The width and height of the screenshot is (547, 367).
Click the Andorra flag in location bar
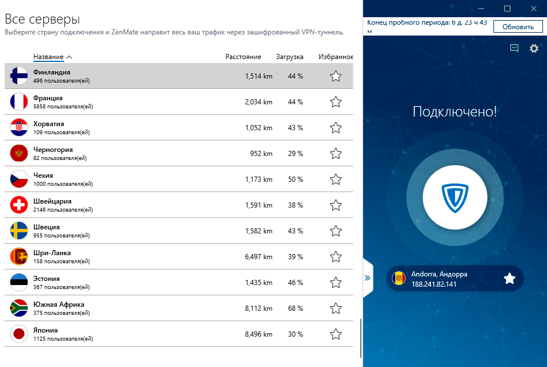pyautogui.click(x=399, y=279)
